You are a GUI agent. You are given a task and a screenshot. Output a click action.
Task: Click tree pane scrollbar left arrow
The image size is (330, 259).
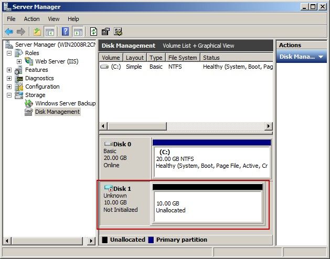(7, 241)
